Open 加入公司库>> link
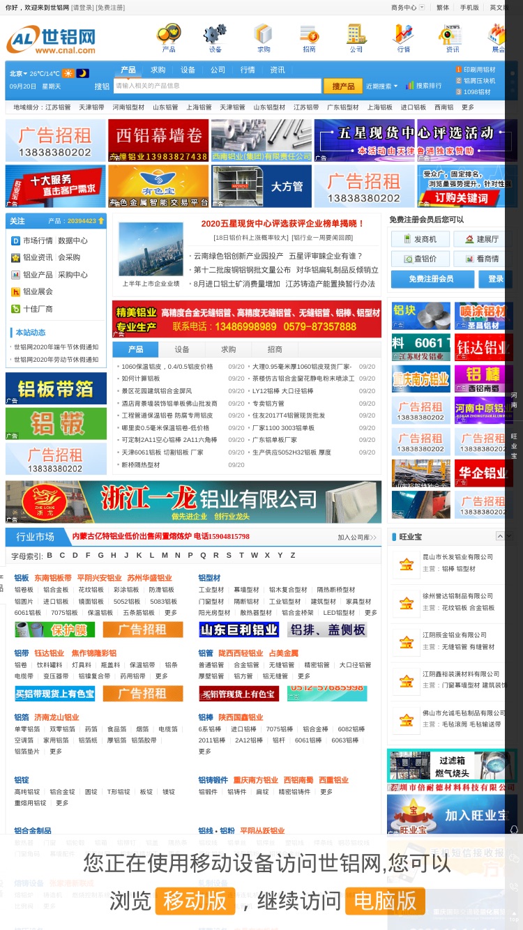Image resolution: width=523 pixels, height=930 pixels. pos(357,538)
